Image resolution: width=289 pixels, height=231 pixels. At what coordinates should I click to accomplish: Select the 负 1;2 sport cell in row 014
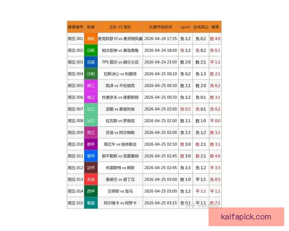coord(185,191)
